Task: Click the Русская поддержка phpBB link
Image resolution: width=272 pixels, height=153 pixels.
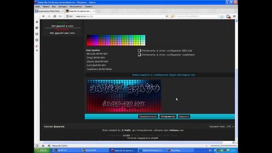Action: point(143,138)
